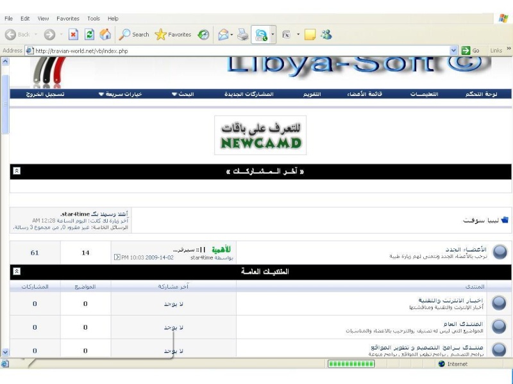Open التعليمـــات navbar link

(424, 94)
